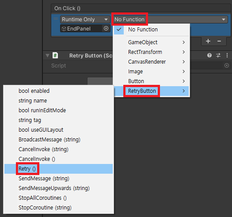Open Retry Button component presets
Screen dimensions: 232x217
(x=218, y=55)
